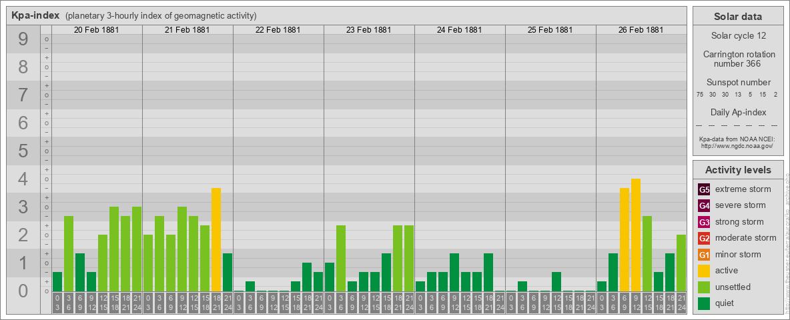Select the '20 Feb 1881' date header
This screenshot has width=790, height=320.
point(96,30)
